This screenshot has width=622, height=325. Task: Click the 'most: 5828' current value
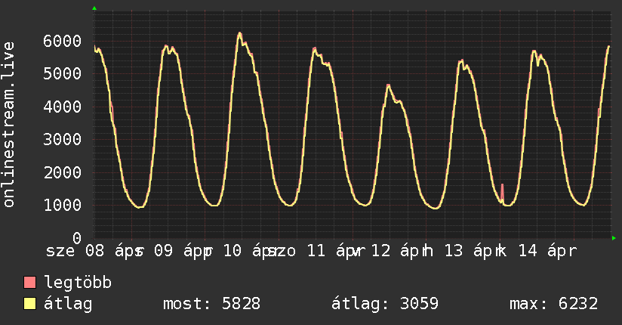pos(211,305)
